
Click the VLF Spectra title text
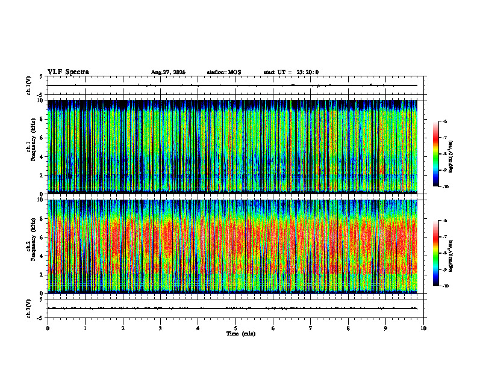point(68,72)
